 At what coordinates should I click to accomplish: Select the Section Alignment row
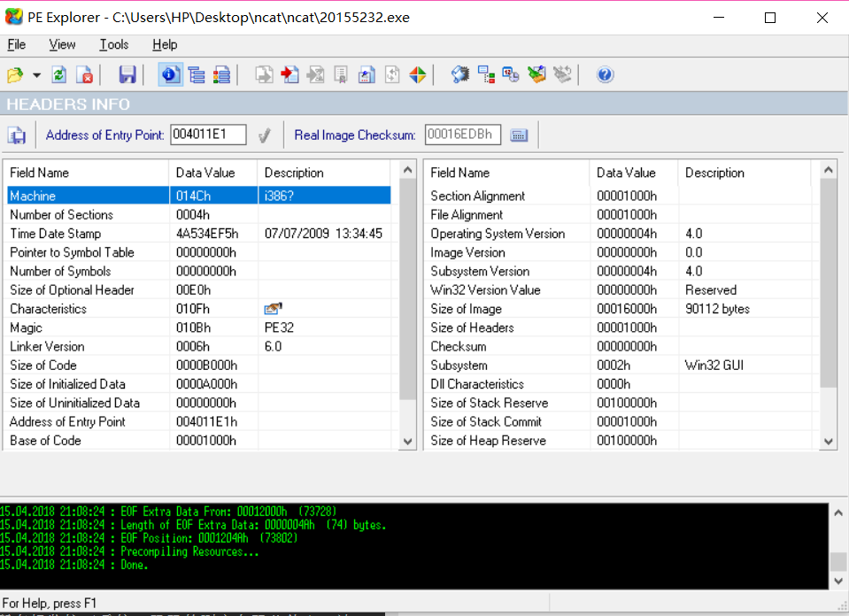point(619,196)
